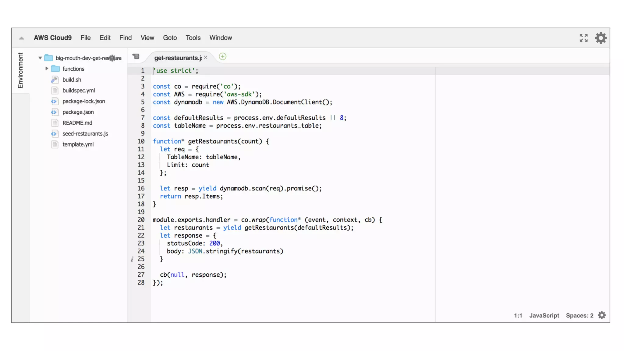Viewport: 624px width, 351px height.
Task: Collapse the big-mouth-dev-get-restaurants root folder
Action: pos(40,58)
